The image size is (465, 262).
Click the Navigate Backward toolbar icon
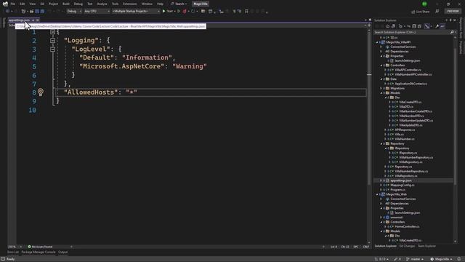click(x=7, y=12)
